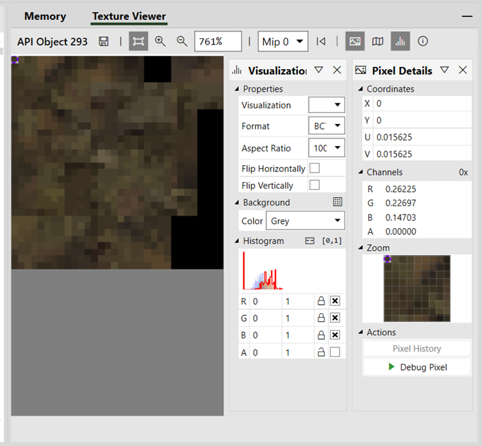
Task: Save the texture with the floppy disk icon
Action: click(x=103, y=41)
